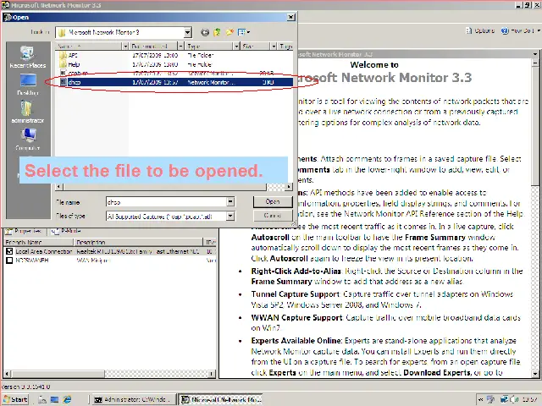
Task: Click the Description column header
Action: pyautogui.click(x=138, y=242)
